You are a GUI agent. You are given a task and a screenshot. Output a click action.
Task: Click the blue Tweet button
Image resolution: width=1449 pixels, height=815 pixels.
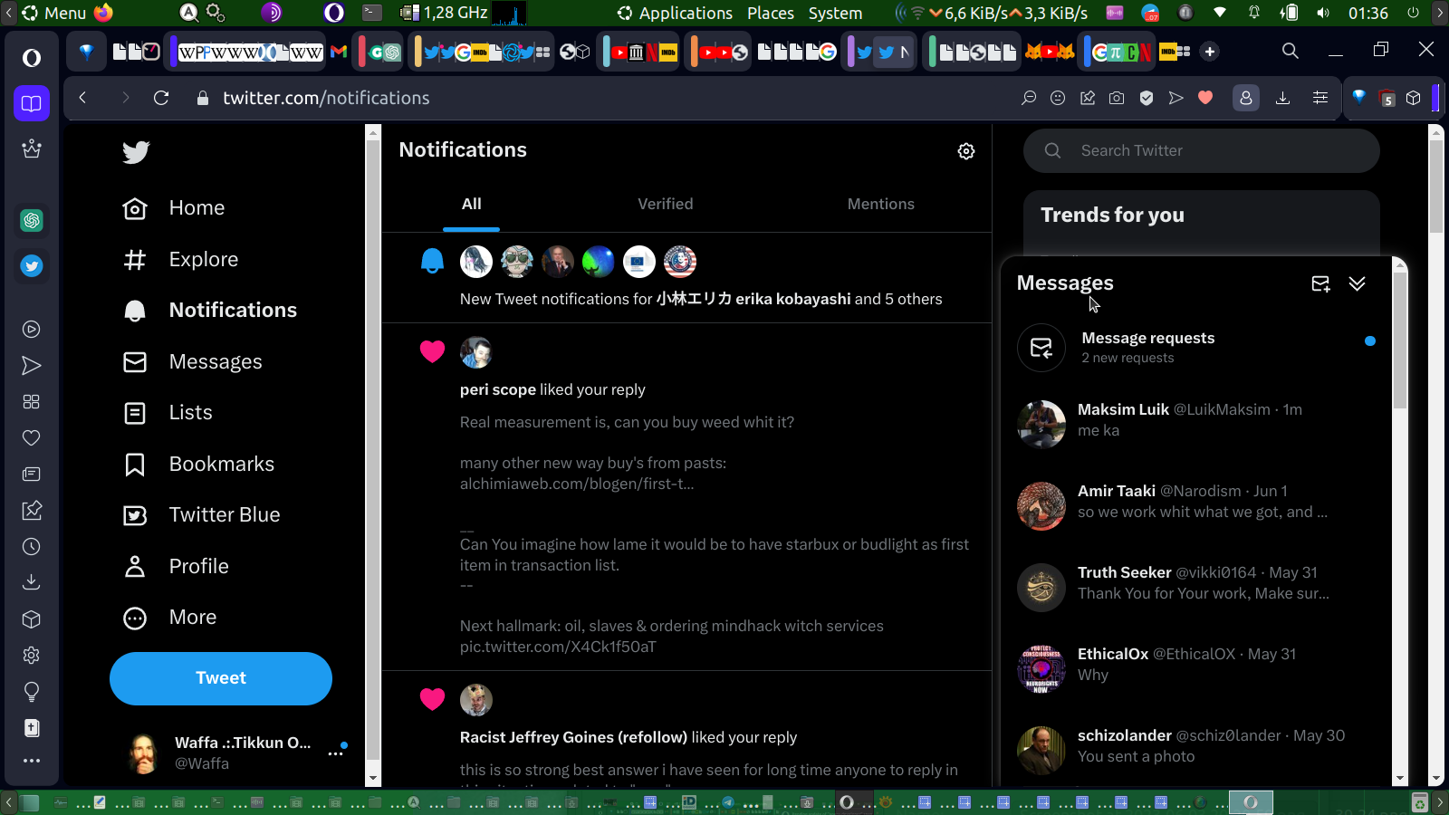[221, 678]
